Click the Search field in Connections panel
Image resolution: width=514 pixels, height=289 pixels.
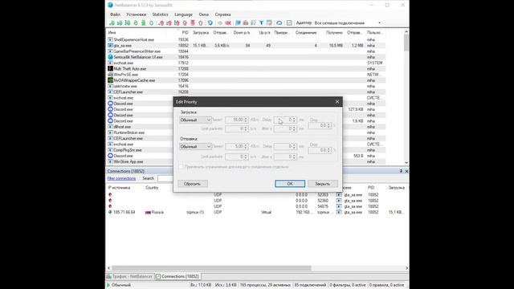pyautogui.click(x=165, y=178)
